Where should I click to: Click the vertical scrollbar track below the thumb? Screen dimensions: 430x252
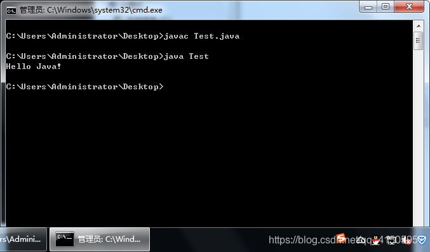pyautogui.click(x=418, y=138)
